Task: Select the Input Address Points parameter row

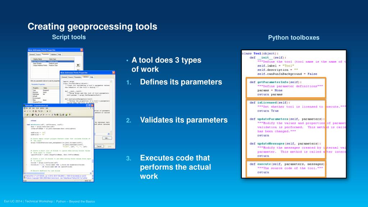Action: click(x=53, y=61)
